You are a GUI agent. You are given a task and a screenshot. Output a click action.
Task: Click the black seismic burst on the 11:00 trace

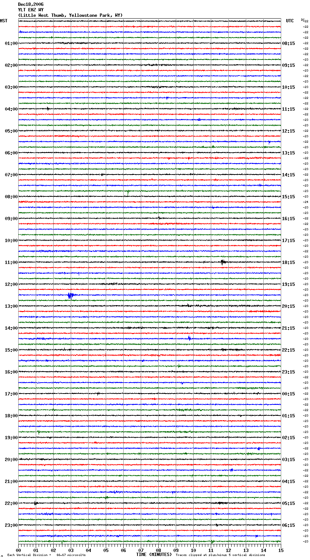tap(223, 262)
